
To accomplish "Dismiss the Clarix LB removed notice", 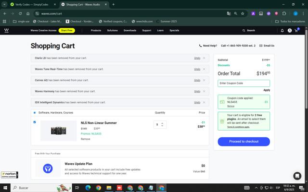I will coord(204,58).
